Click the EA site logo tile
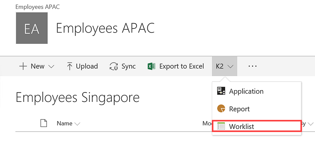This screenshot has height=143, width=315. click(32, 28)
